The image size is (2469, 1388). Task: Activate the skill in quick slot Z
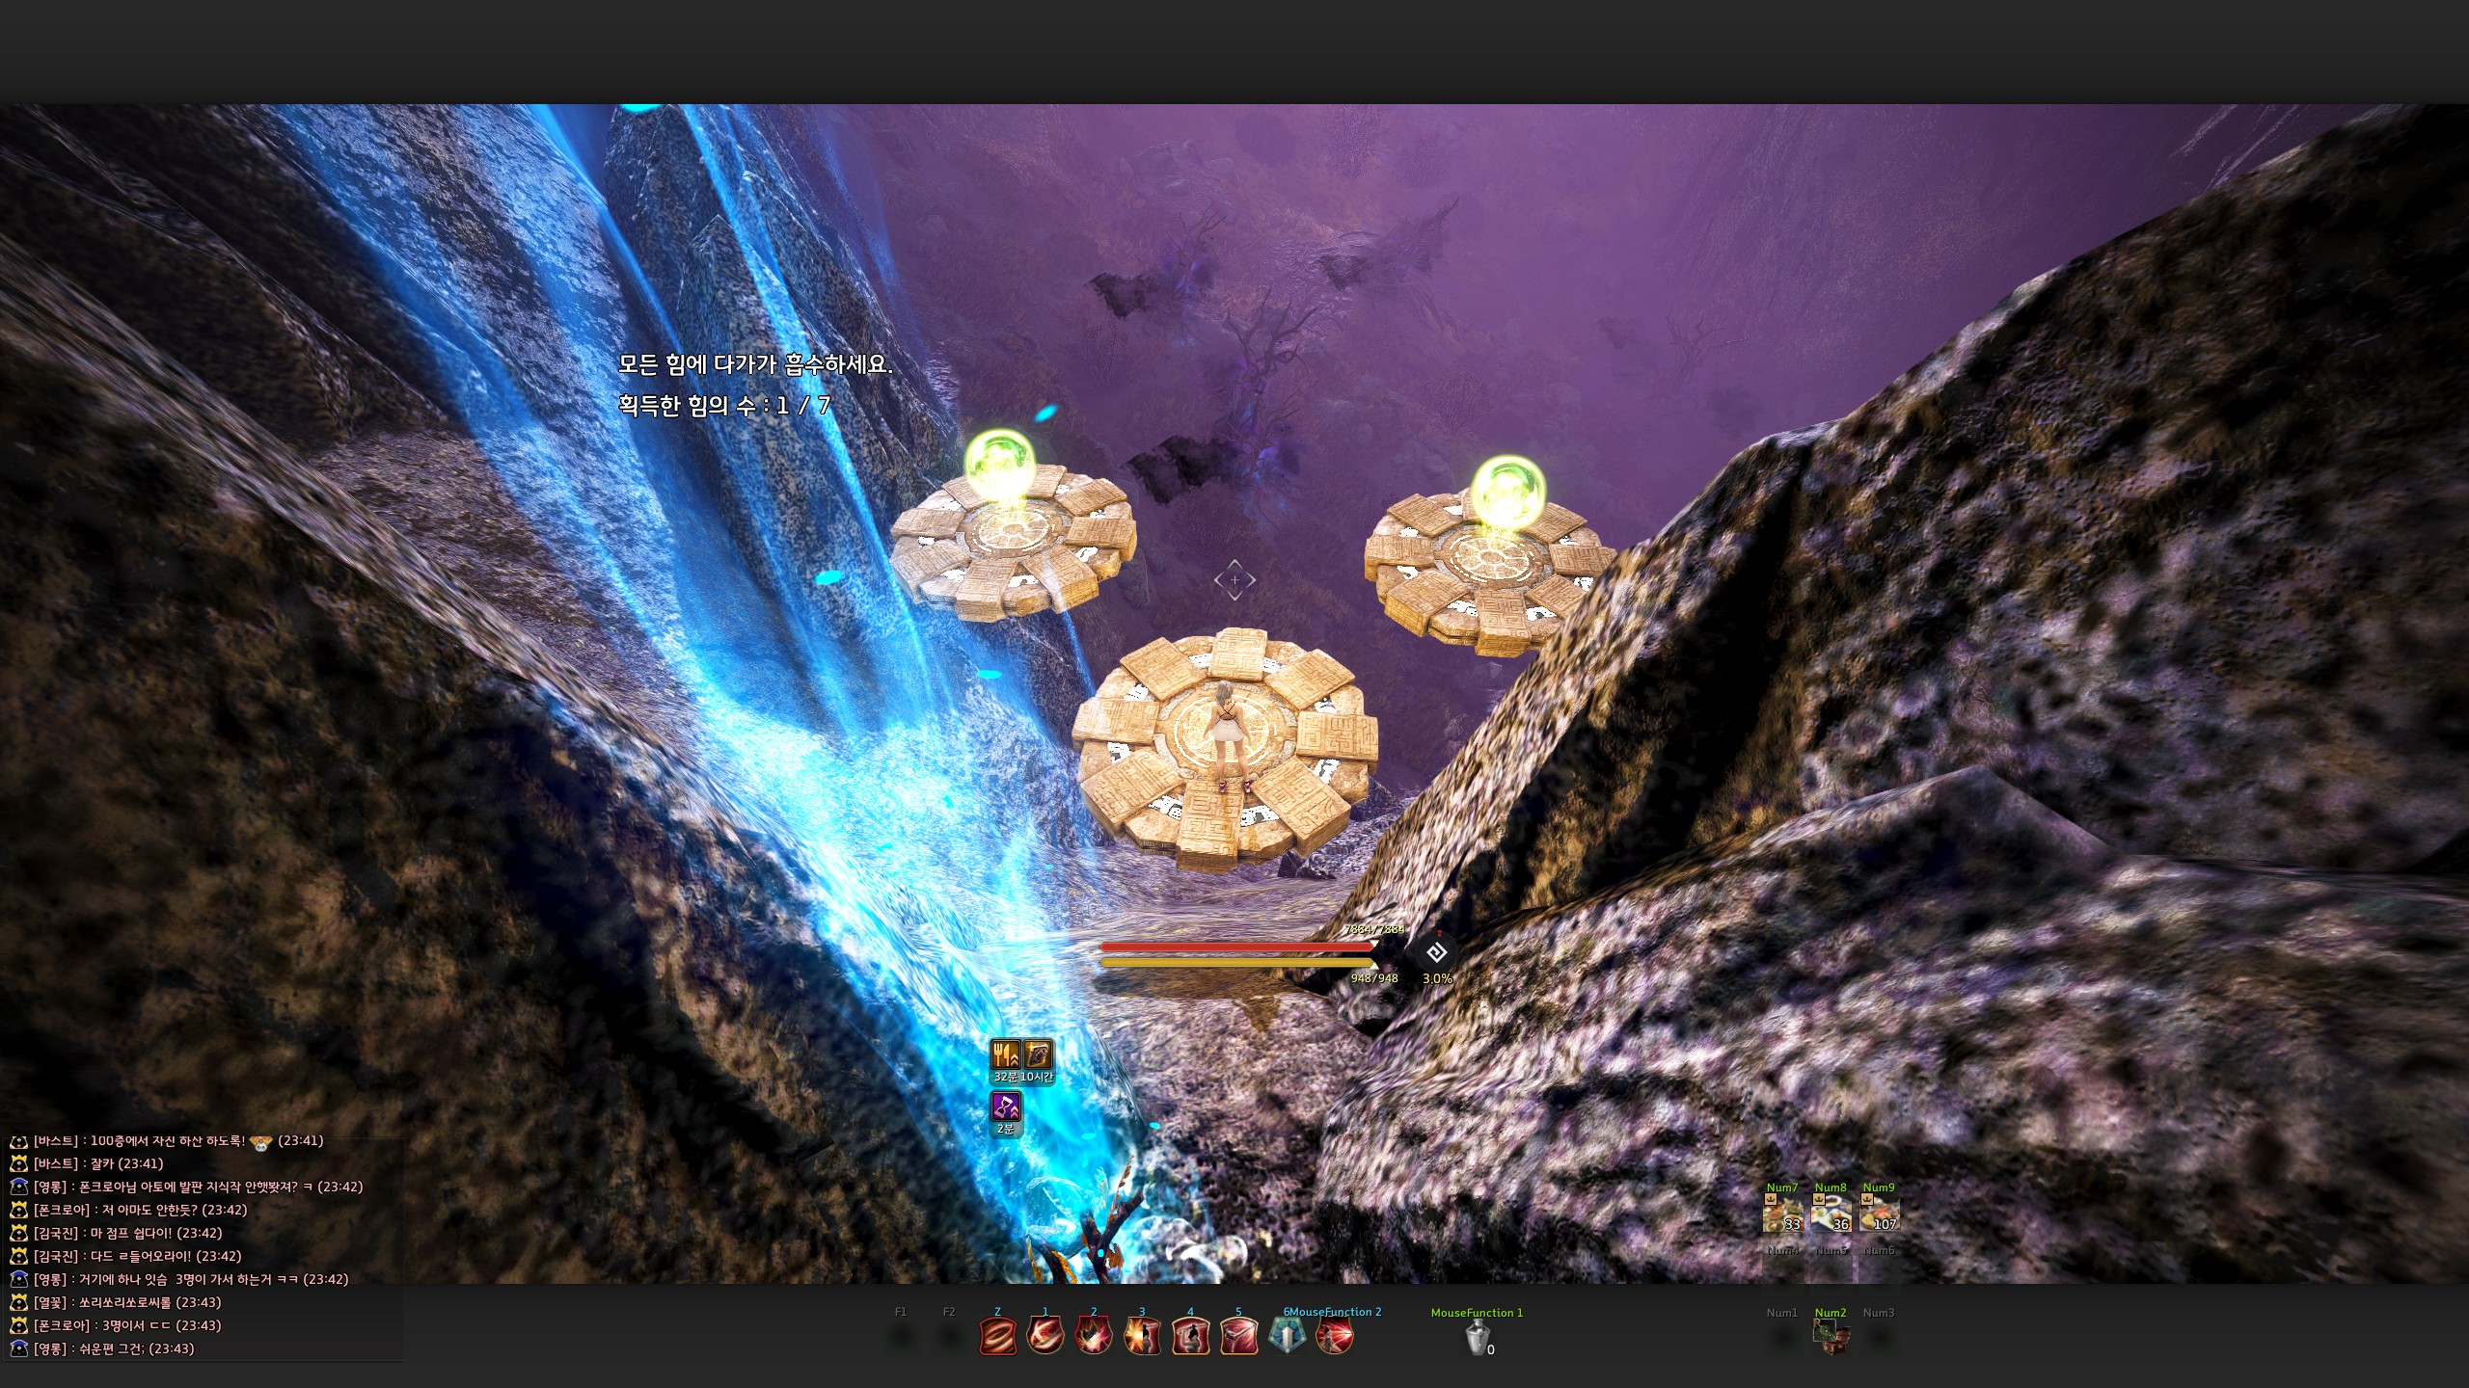(x=997, y=1336)
